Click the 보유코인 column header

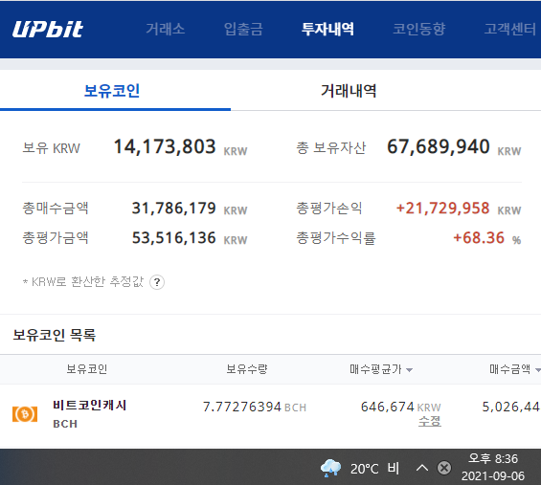(x=86, y=369)
